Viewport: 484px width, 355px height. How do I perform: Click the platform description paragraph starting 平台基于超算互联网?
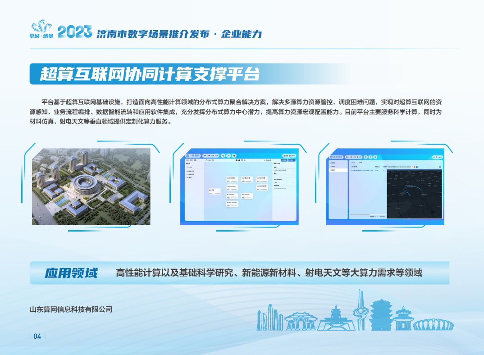pyautogui.click(x=236, y=111)
